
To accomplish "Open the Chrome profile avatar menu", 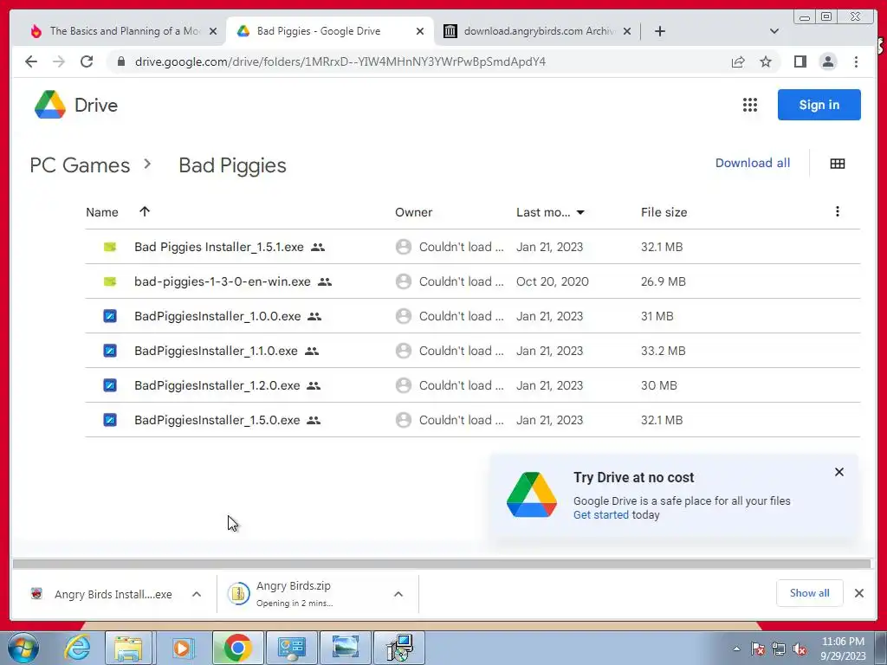I will 827,61.
